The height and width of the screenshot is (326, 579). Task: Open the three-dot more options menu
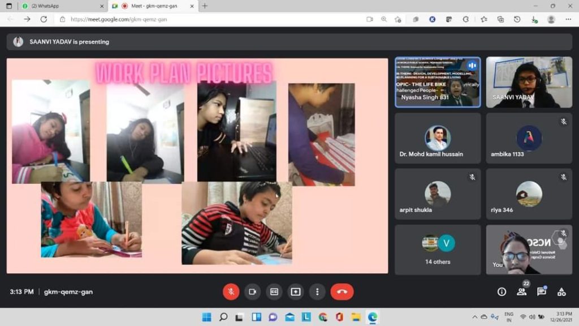pyautogui.click(x=317, y=291)
